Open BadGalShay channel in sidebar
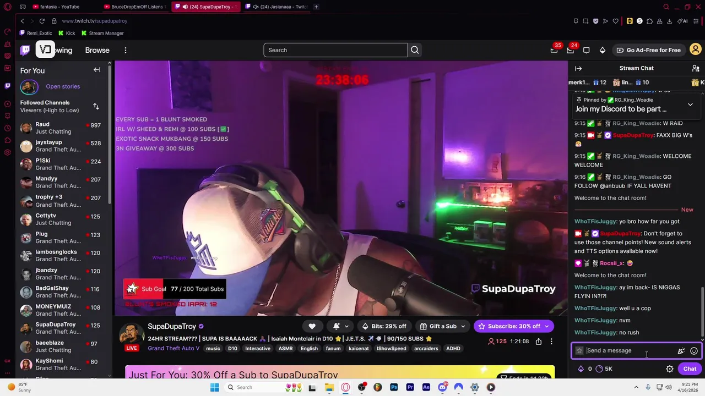The image size is (705, 396). (x=62, y=291)
